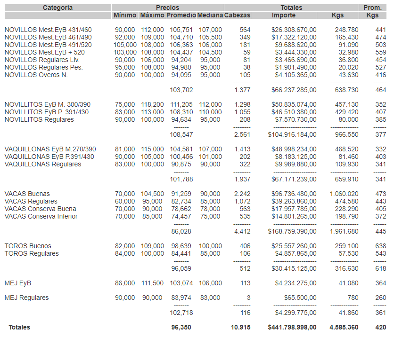Select the Mínimo column header
The width and height of the screenshot is (394, 345).
click(125, 15)
